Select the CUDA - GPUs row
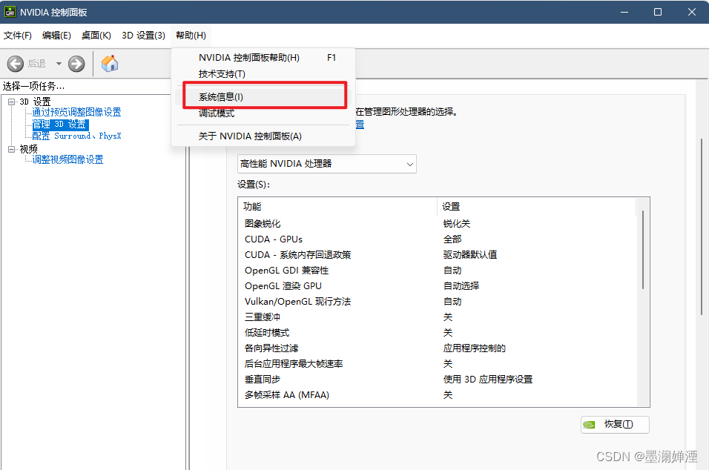The width and height of the screenshot is (709, 470). coord(438,239)
